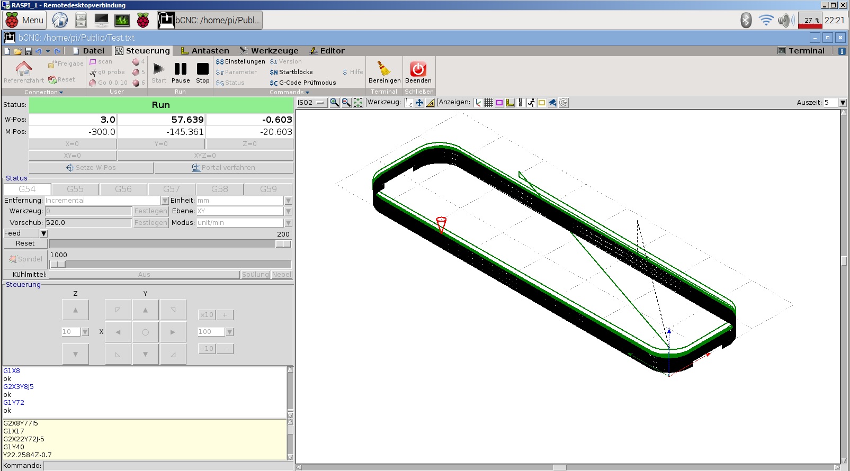Toggle axes display in Anzeigen
The image size is (850, 471).
click(478, 103)
